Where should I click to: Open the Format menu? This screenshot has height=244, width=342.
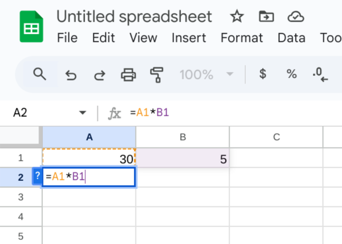pos(242,38)
